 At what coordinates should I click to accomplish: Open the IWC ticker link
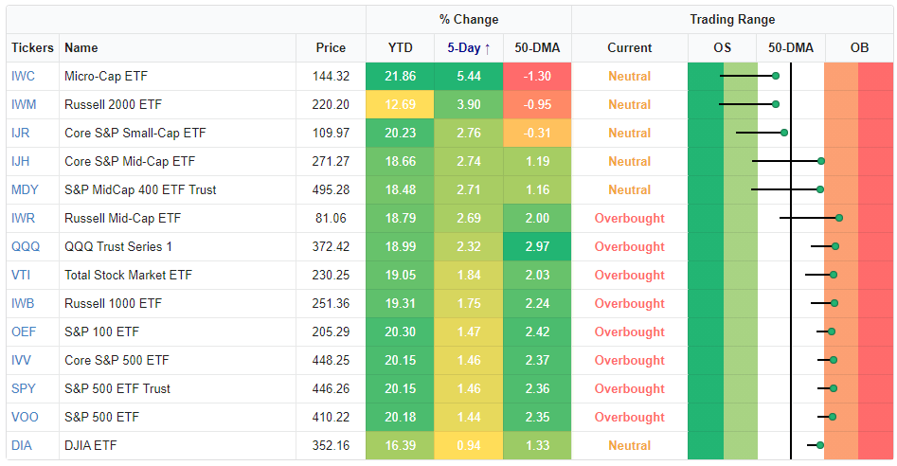pyautogui.click(x=23, y=76)
